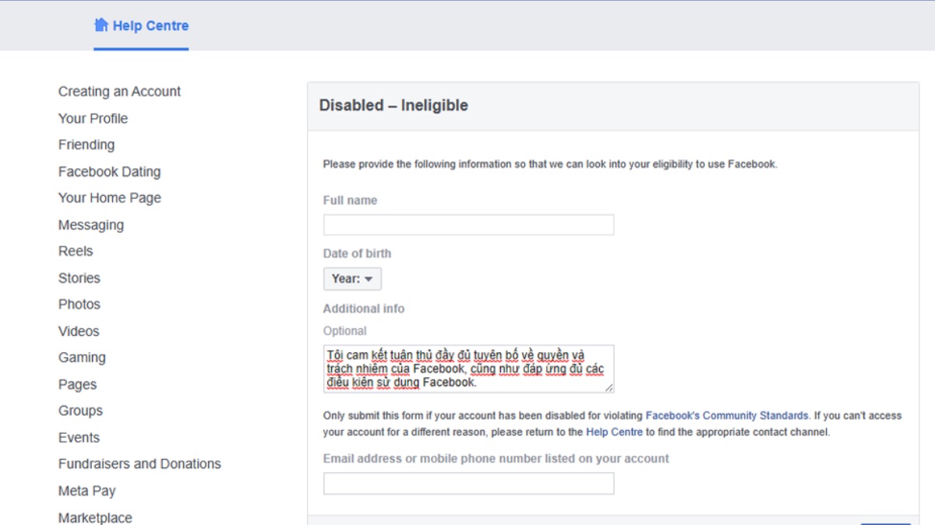
Task: Click the Help Centre home icon
Action: pyautogui.click(x=101, y=25)
